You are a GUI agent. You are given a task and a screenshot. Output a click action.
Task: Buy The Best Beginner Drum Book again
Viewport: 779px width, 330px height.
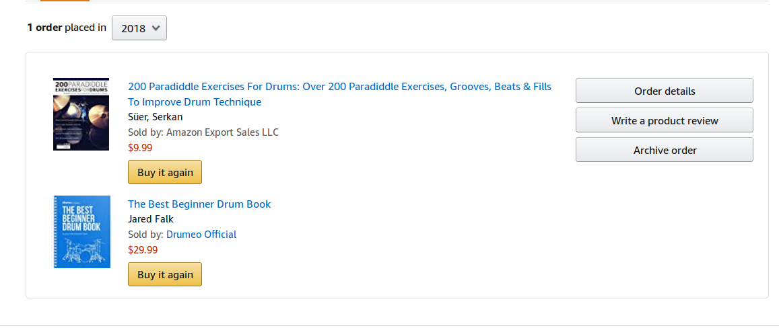pyautogui.click(x=165, y=274)
